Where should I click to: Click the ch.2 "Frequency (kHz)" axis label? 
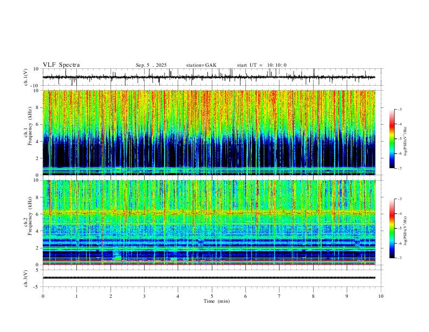coord(30,216)
